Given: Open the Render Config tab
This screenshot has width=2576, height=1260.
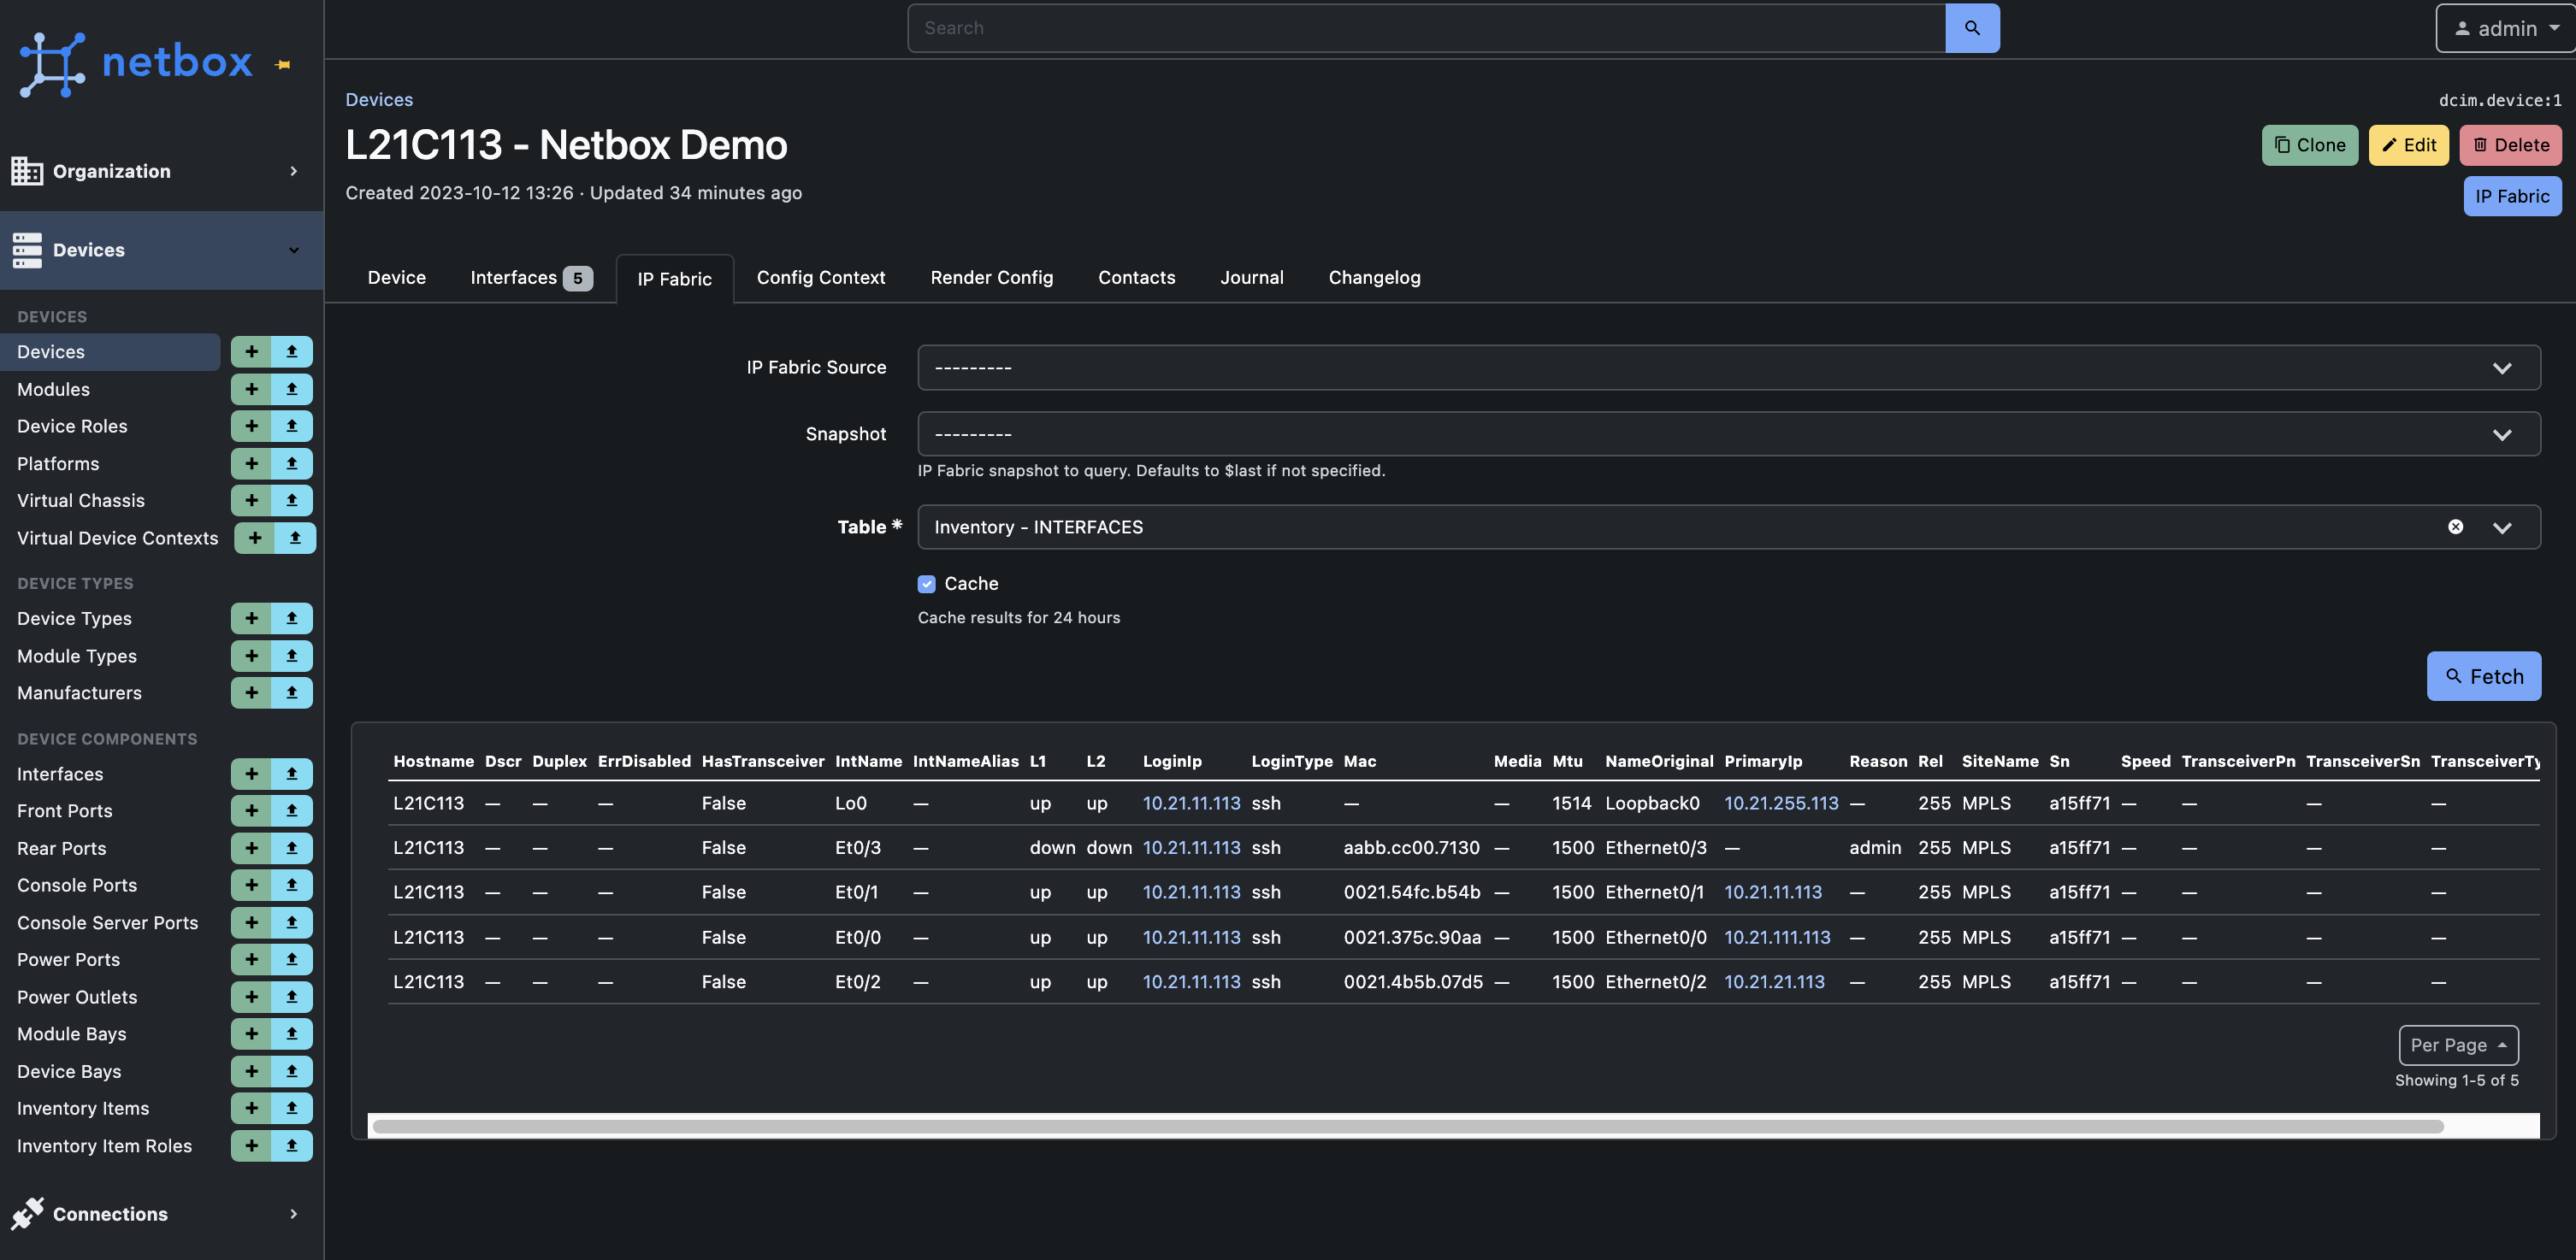Looking at the screenshot, I should point(991,278).
